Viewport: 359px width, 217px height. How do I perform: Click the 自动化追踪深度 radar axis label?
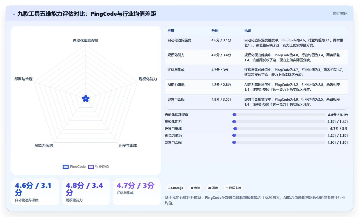[x=86, y=41]
